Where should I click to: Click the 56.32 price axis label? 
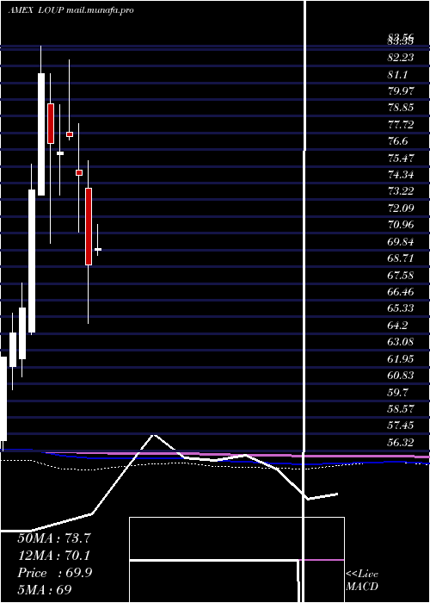pyautogui.click(x=401, y=443)
